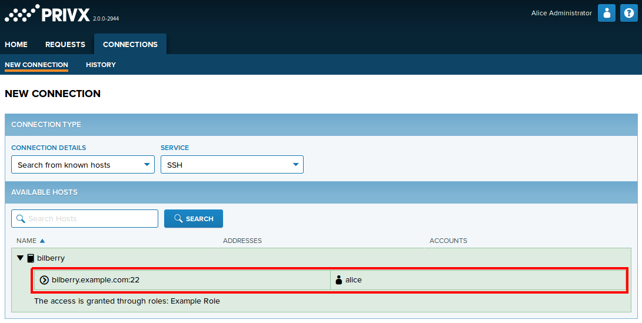The height and width of the screenshot is (323, 642).
Task: Go to the HOME tab
Action: coord(16,44)
